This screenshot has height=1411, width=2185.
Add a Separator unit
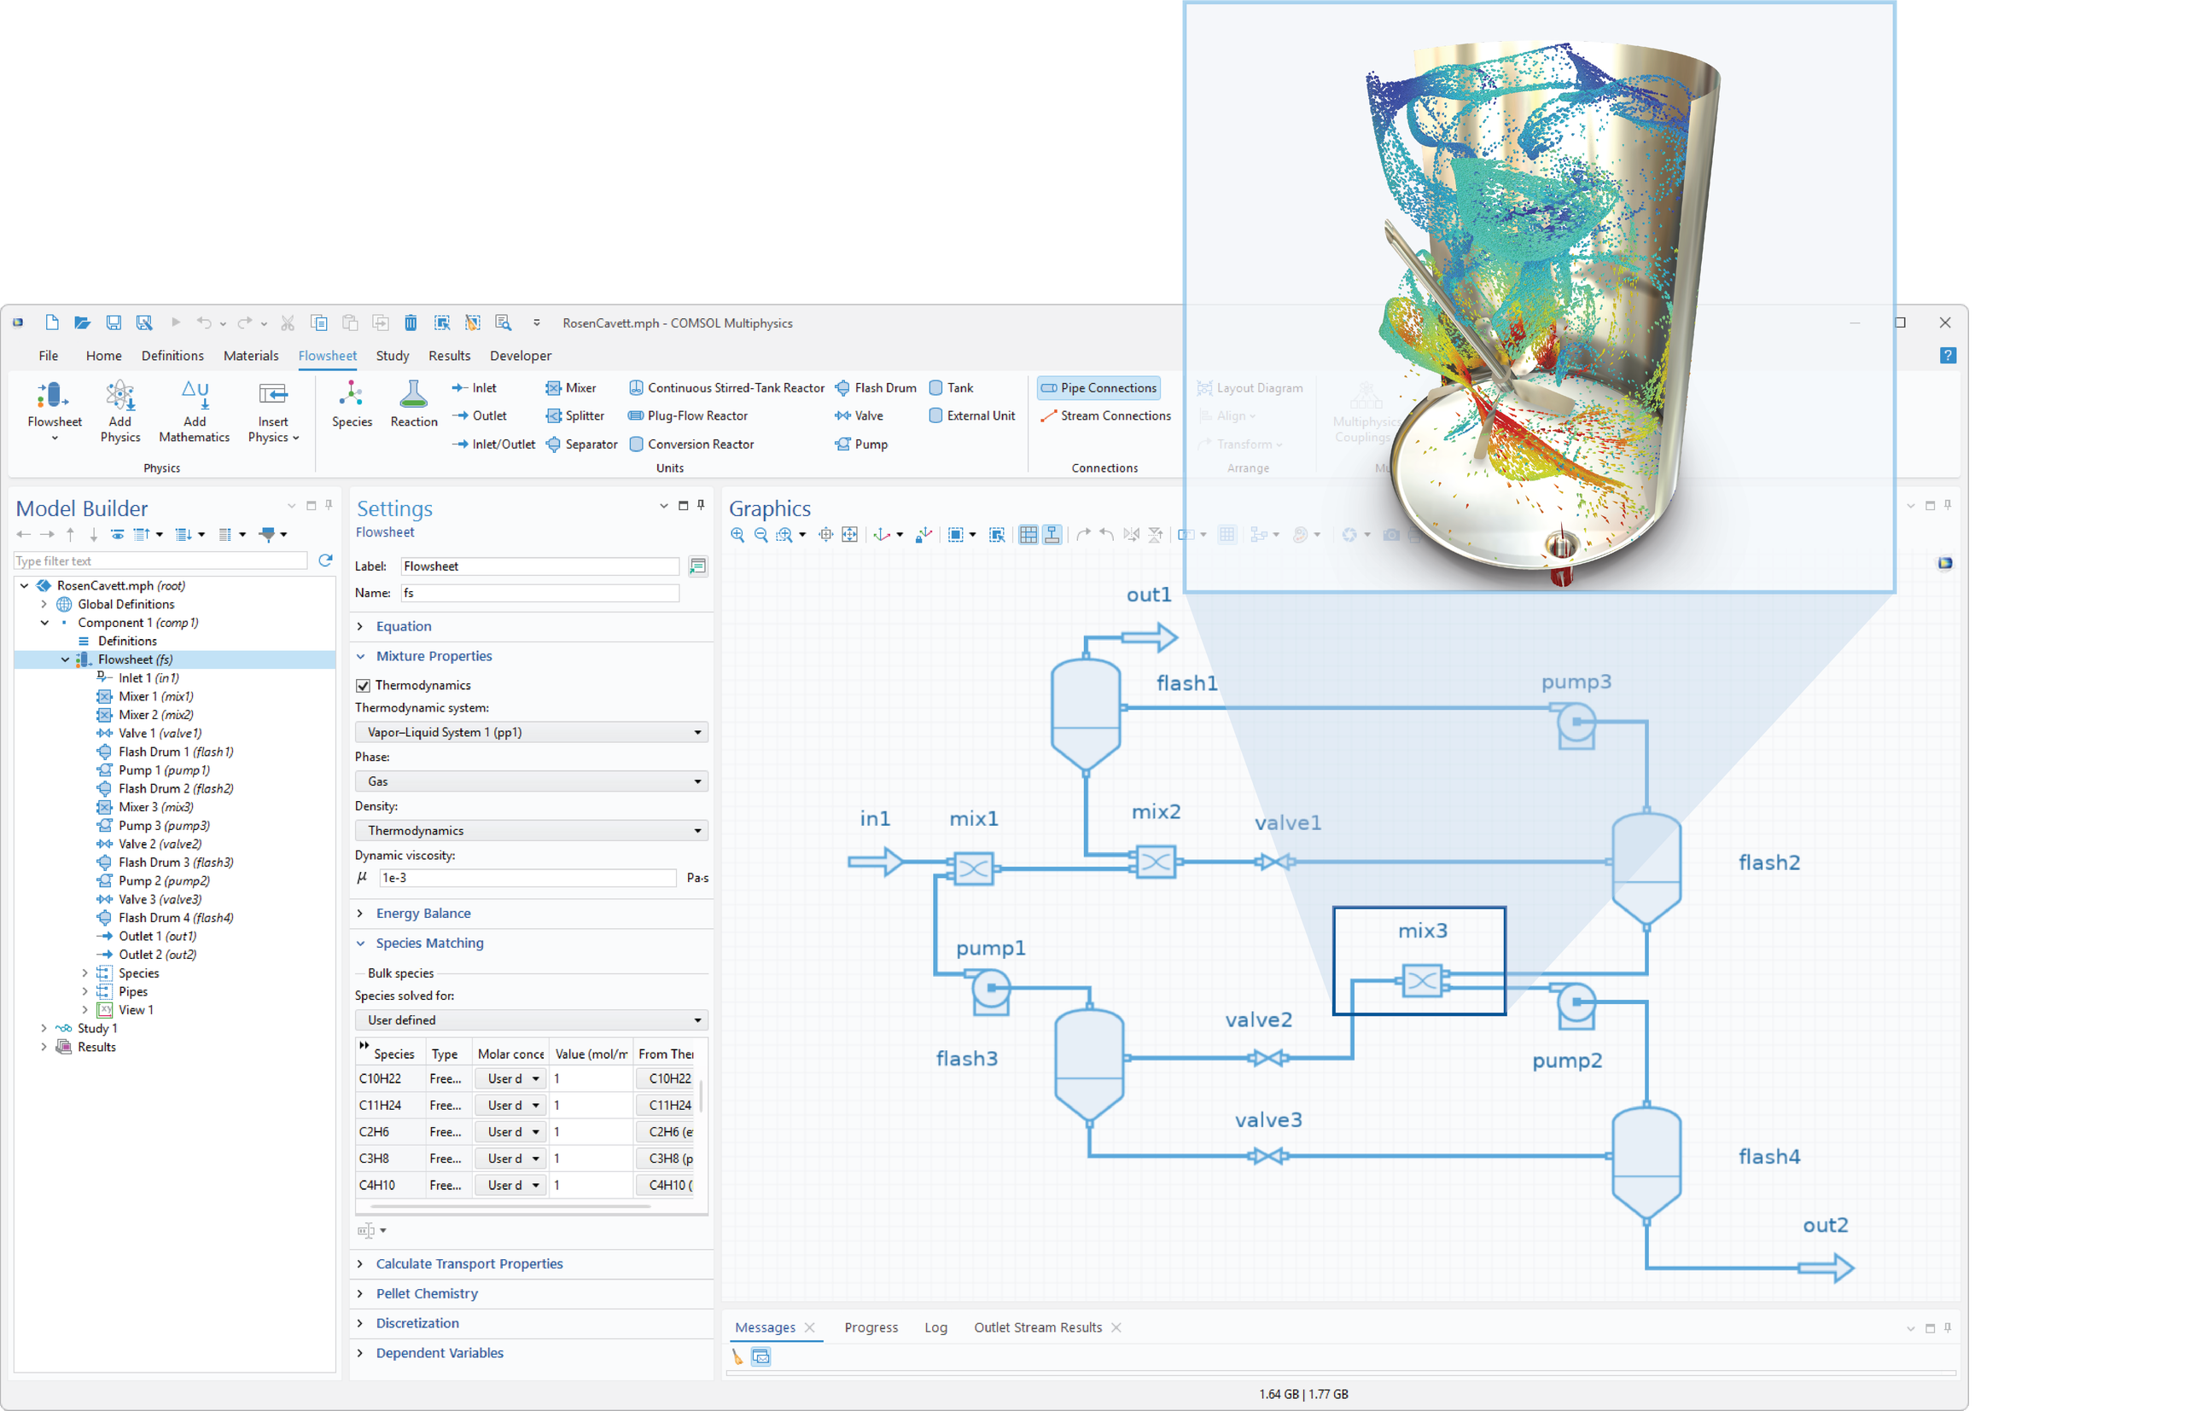tap(582, 444)
